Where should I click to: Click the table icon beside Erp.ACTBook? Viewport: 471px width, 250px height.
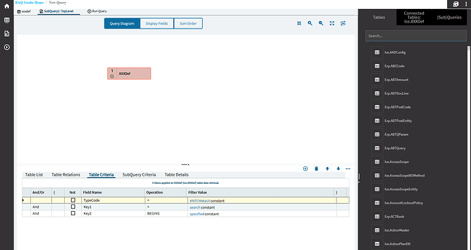click(x=377, y=217)
